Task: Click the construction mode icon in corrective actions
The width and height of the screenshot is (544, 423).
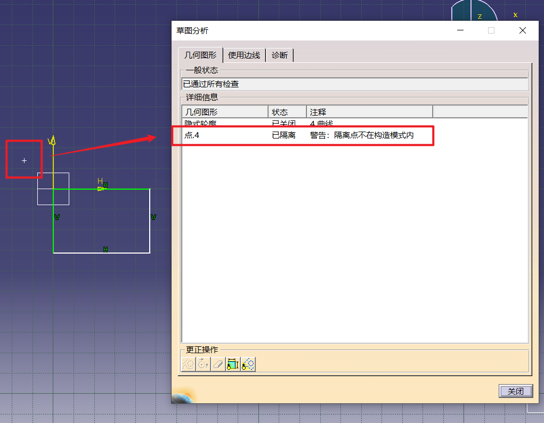Action: click(189, 364)
